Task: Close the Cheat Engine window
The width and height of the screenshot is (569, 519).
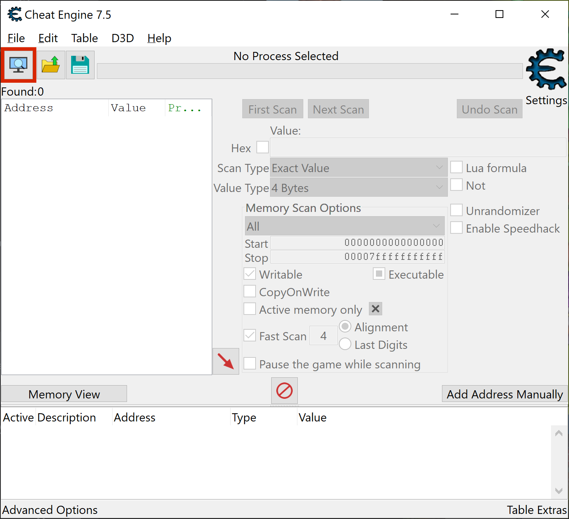Action: pyautogui.click(x=545, y=14)
